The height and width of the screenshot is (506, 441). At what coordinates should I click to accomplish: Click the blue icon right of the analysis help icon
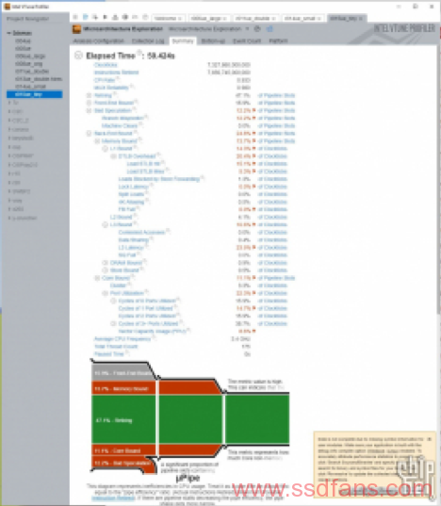[x=269, y=29]
